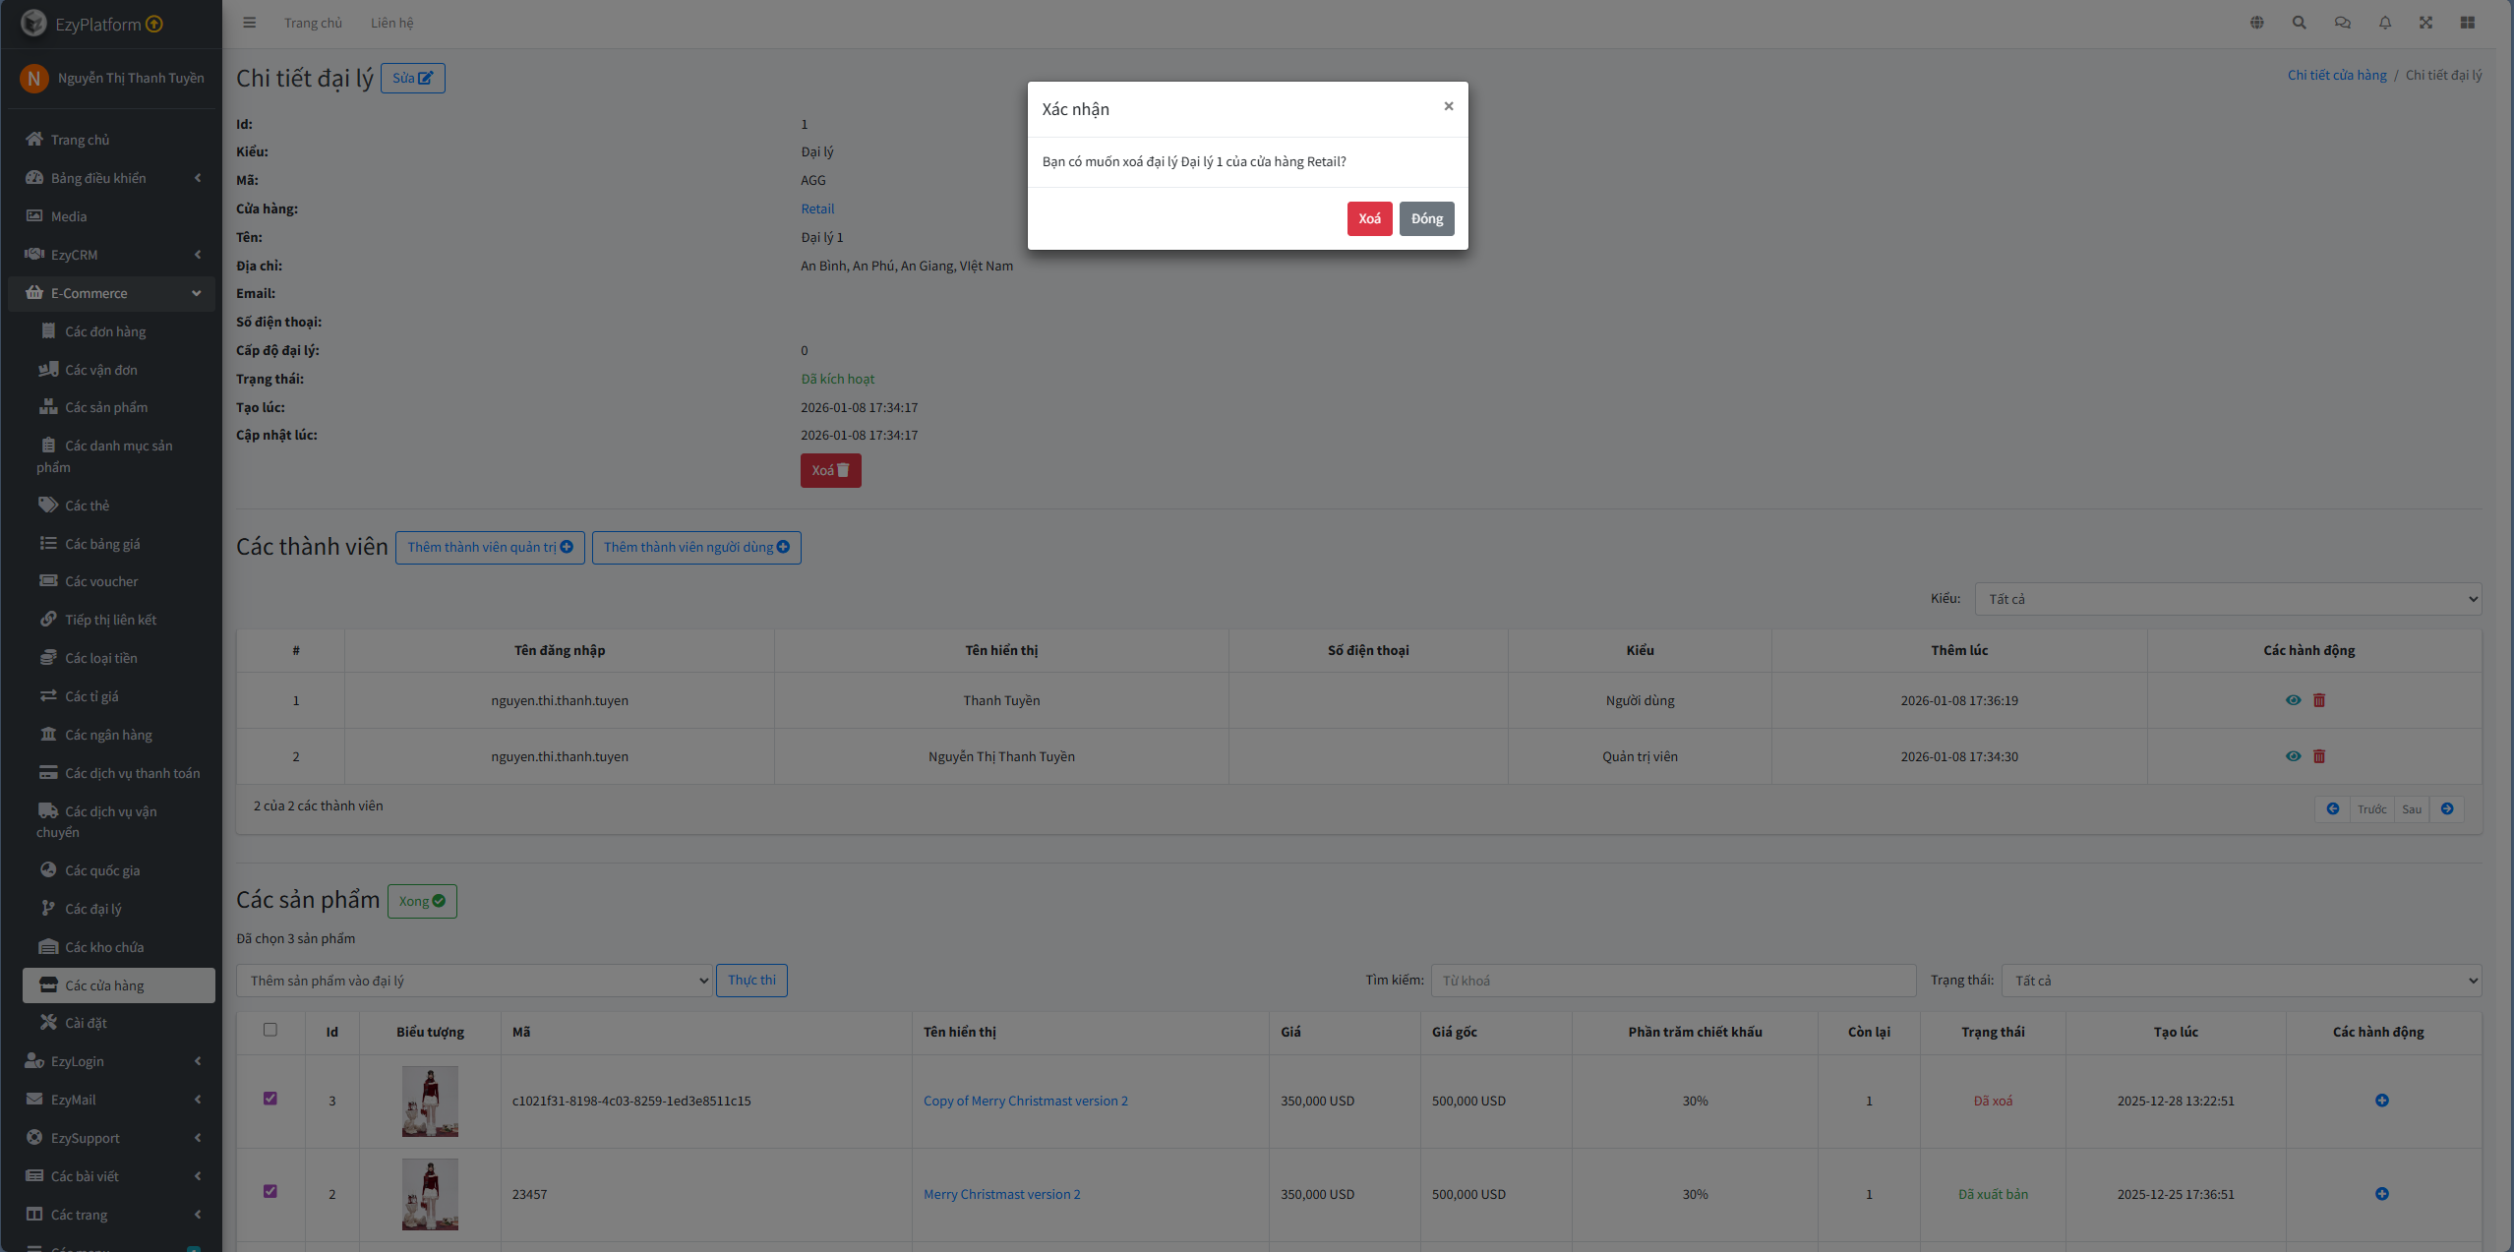Open the Kiểu member type dropdown
The width and height of the screenshot is (2514, 1252).
click(x=2227, y=599)
